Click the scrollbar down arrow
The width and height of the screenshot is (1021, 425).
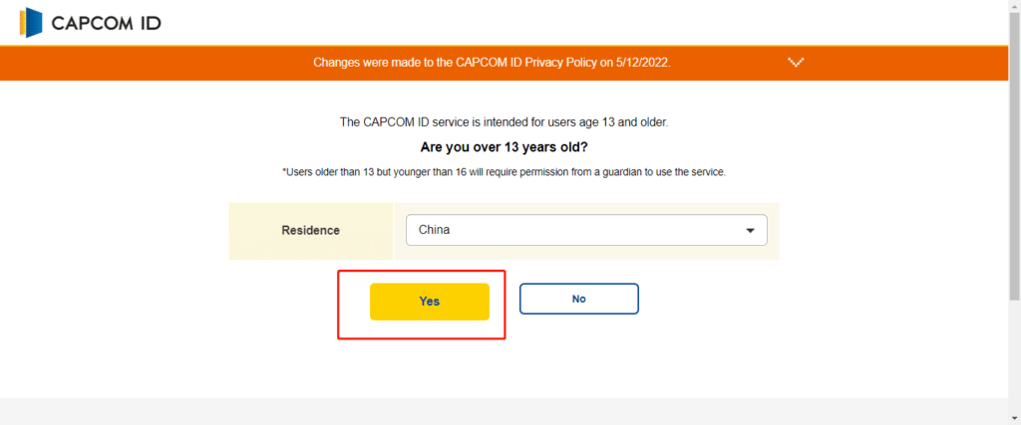pyautogui.click(x=1014, y=418)
